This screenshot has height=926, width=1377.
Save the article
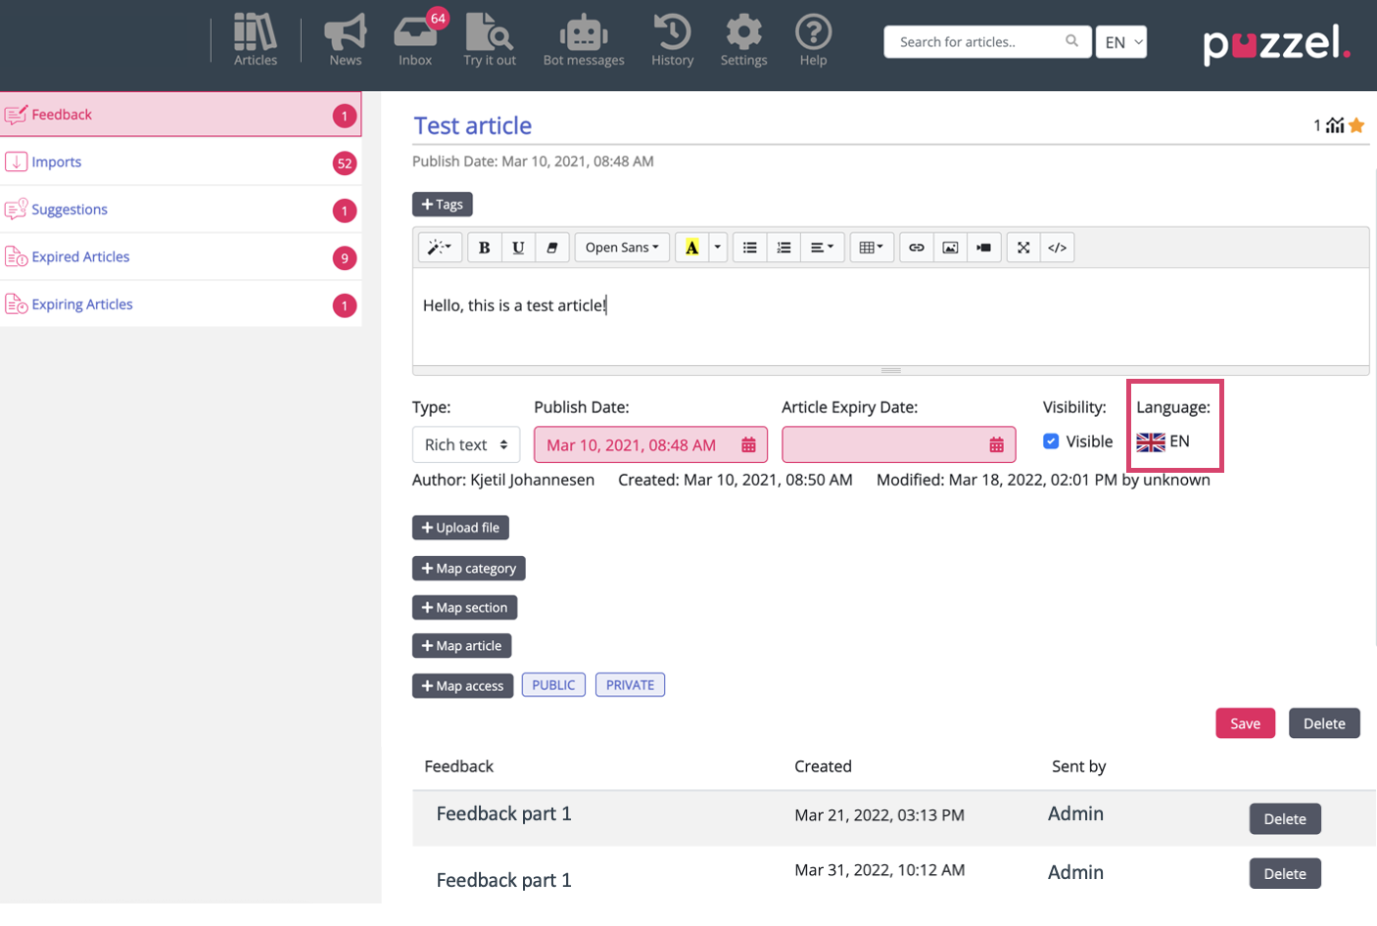point(1245,723)
